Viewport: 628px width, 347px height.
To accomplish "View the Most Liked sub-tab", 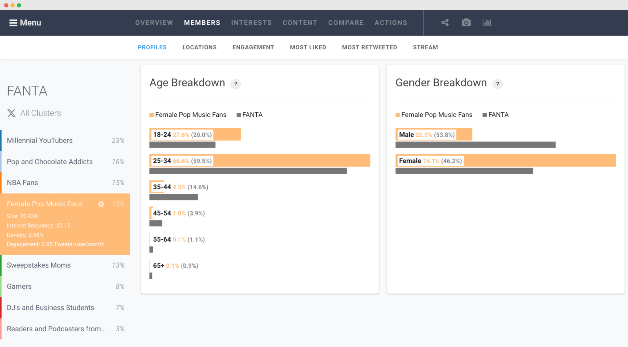I will tap(308, 47).
